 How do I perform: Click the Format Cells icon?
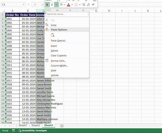click(47, 61)
